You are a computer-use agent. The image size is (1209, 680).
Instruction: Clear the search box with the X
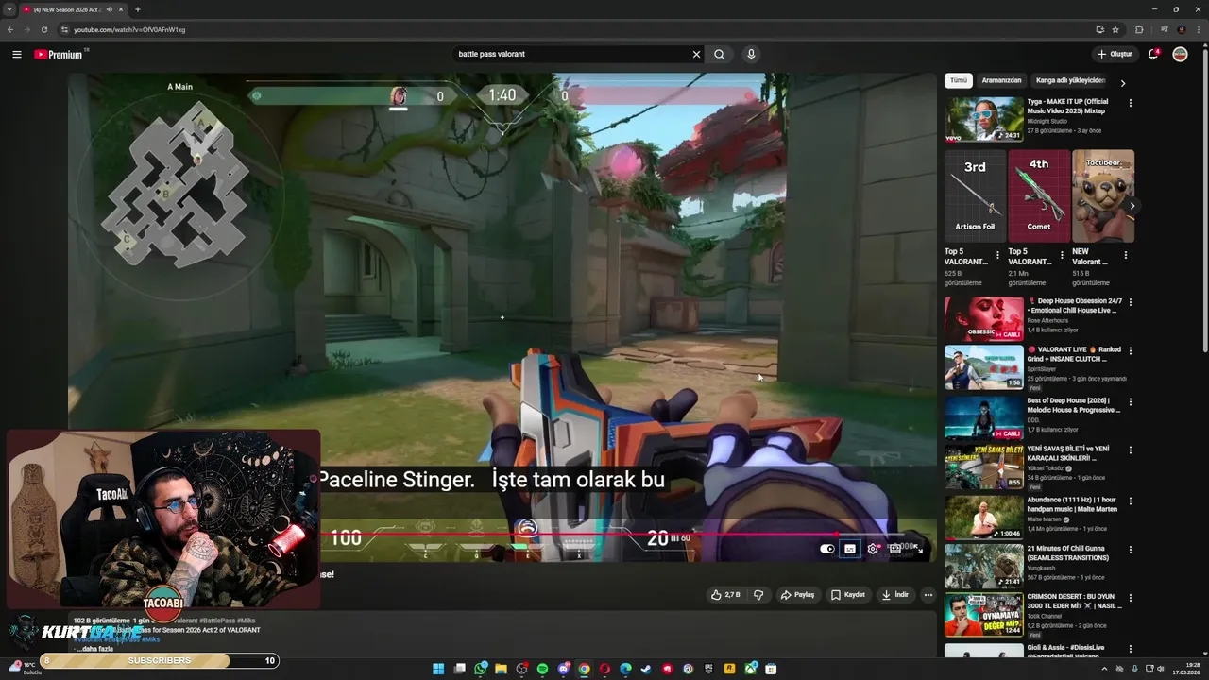click(x=696, y=54)
